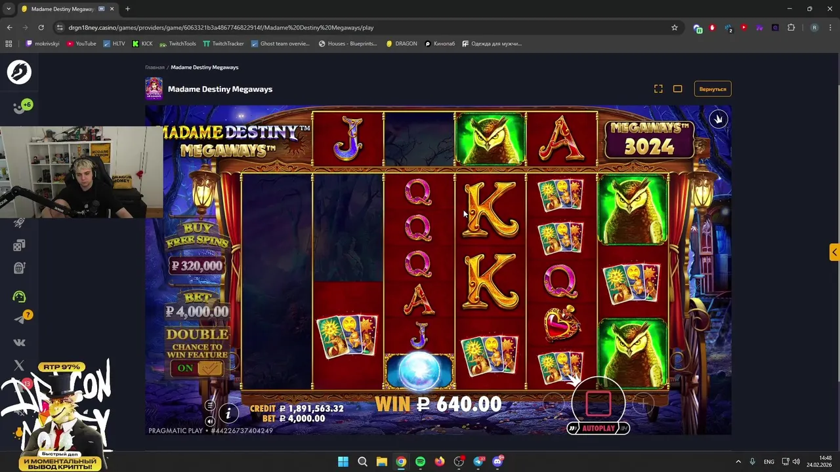Open the Кинолаб bookmark
The image size is (840, 472).
(x=440, y=44)
